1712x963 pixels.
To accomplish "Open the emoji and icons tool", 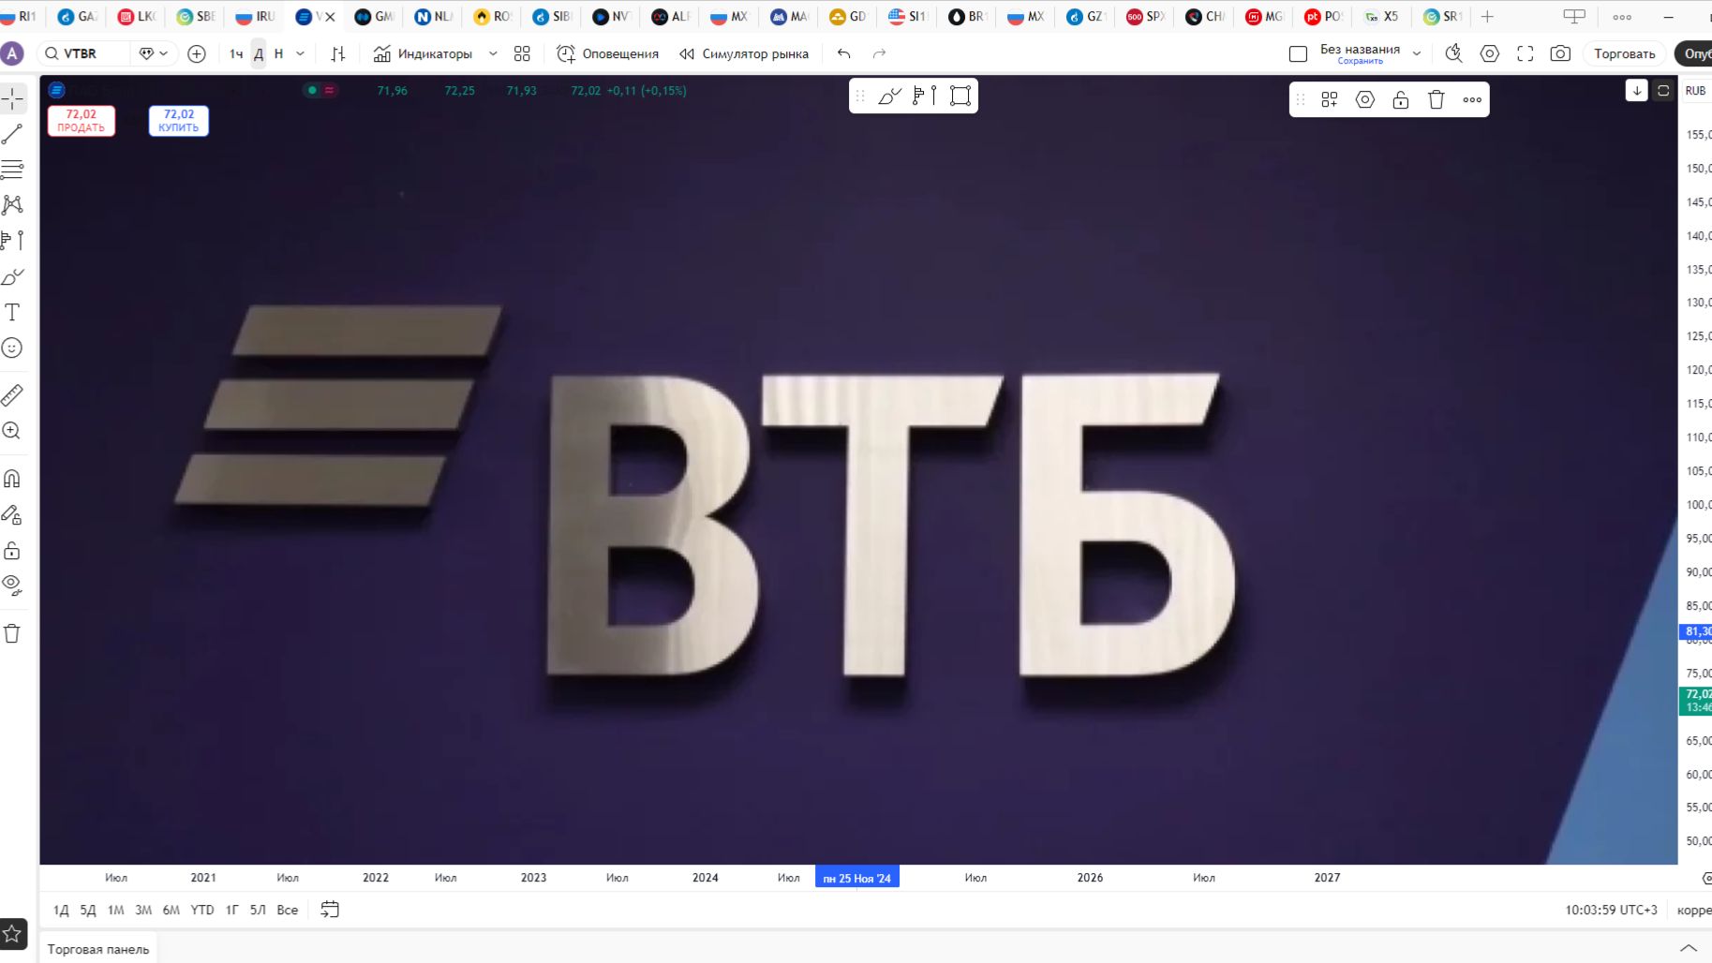I will [12, 348].
